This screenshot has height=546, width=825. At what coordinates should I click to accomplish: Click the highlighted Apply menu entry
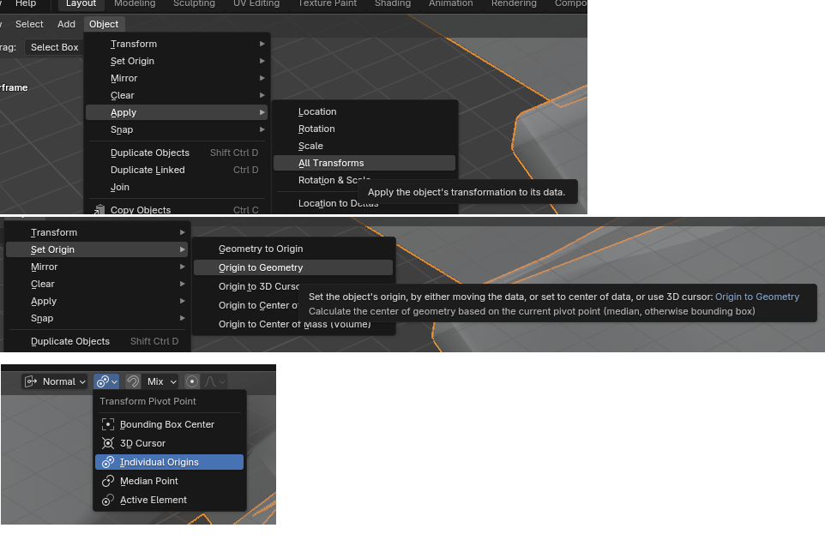[177, 112]
